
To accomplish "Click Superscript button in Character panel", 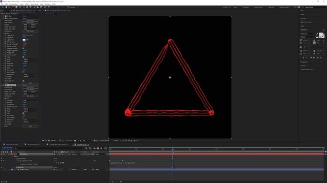I will pos(318,57).
